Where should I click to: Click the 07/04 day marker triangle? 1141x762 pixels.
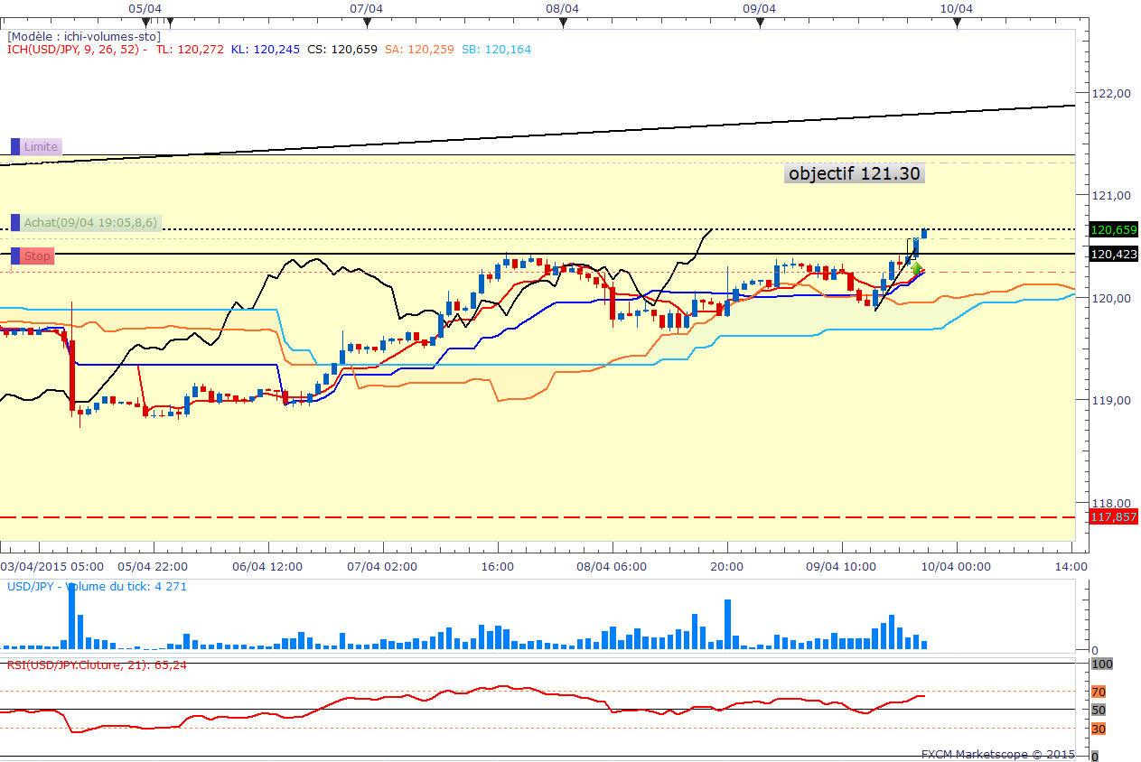tap(366, 23)
